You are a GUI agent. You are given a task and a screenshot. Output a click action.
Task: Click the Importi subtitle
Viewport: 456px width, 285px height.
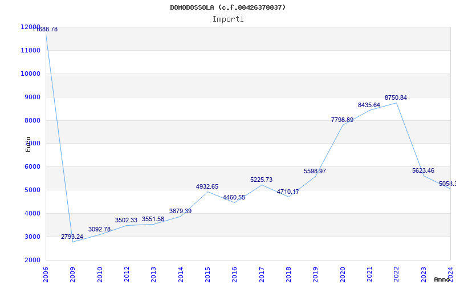pyautogui.click(x=228, y=19)
